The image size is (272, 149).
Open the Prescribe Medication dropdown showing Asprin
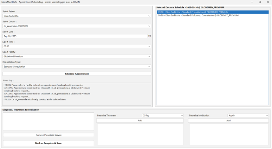(248, 115)
